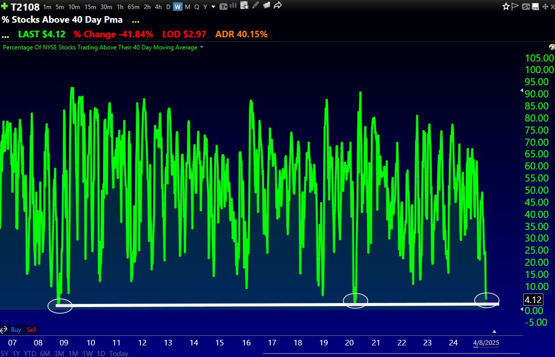
Task: Switch to the 10m timeframe
Action: [74, 7]
